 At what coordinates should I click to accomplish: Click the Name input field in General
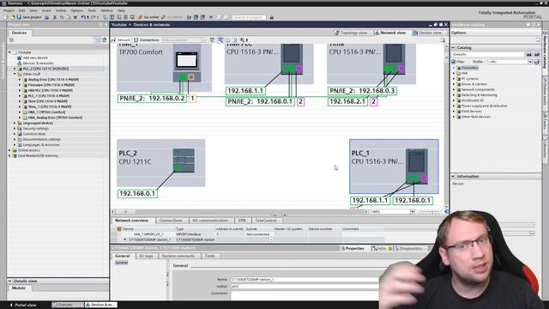(x=305, y=280)
